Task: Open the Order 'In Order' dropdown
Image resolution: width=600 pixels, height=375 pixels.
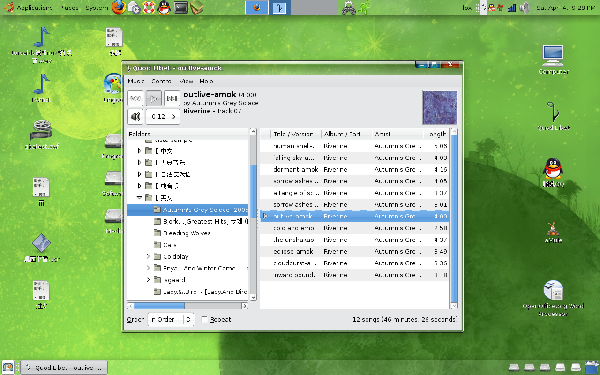Action: [x=171, y=319]
